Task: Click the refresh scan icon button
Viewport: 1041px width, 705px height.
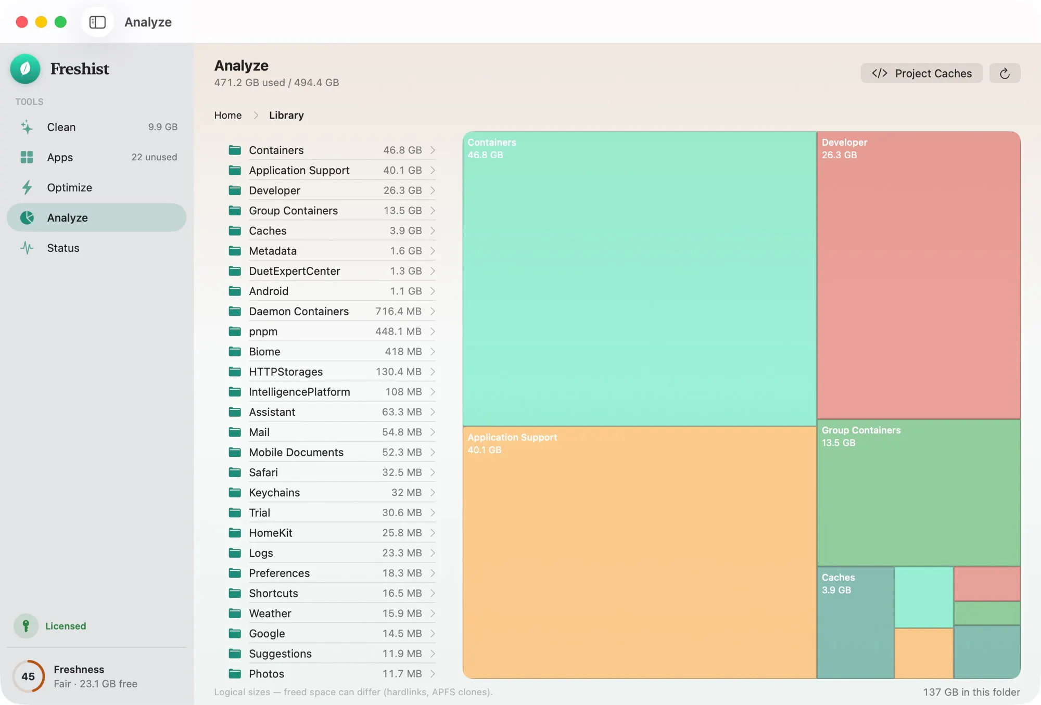Action: 1005,73
